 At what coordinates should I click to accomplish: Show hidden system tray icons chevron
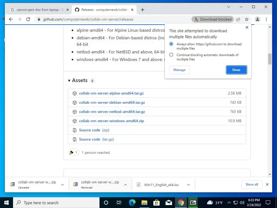229,203
